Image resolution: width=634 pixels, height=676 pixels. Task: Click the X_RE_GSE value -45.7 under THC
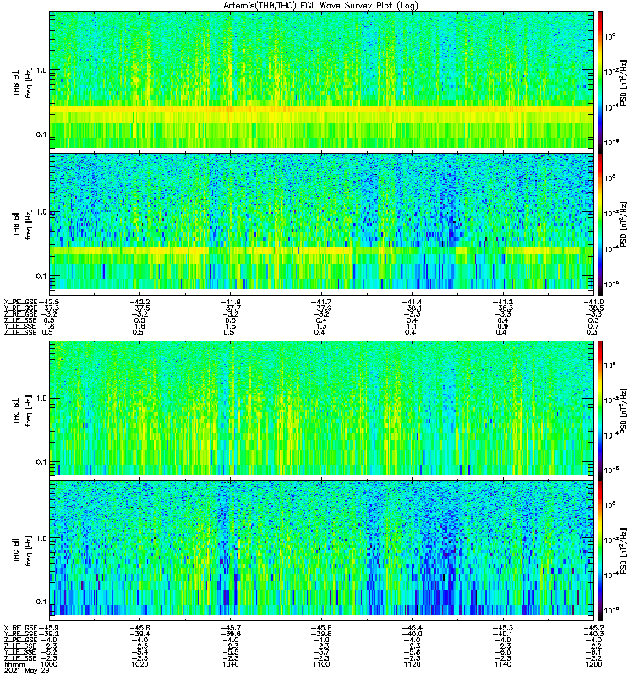231,628
